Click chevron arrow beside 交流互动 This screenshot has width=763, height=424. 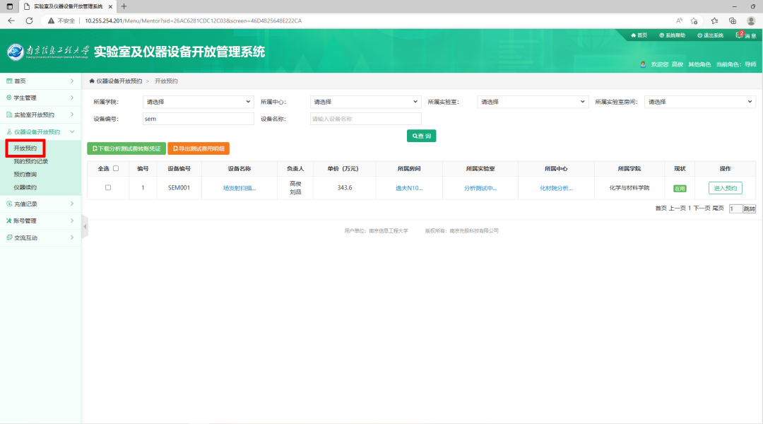[x=72, y=237]
